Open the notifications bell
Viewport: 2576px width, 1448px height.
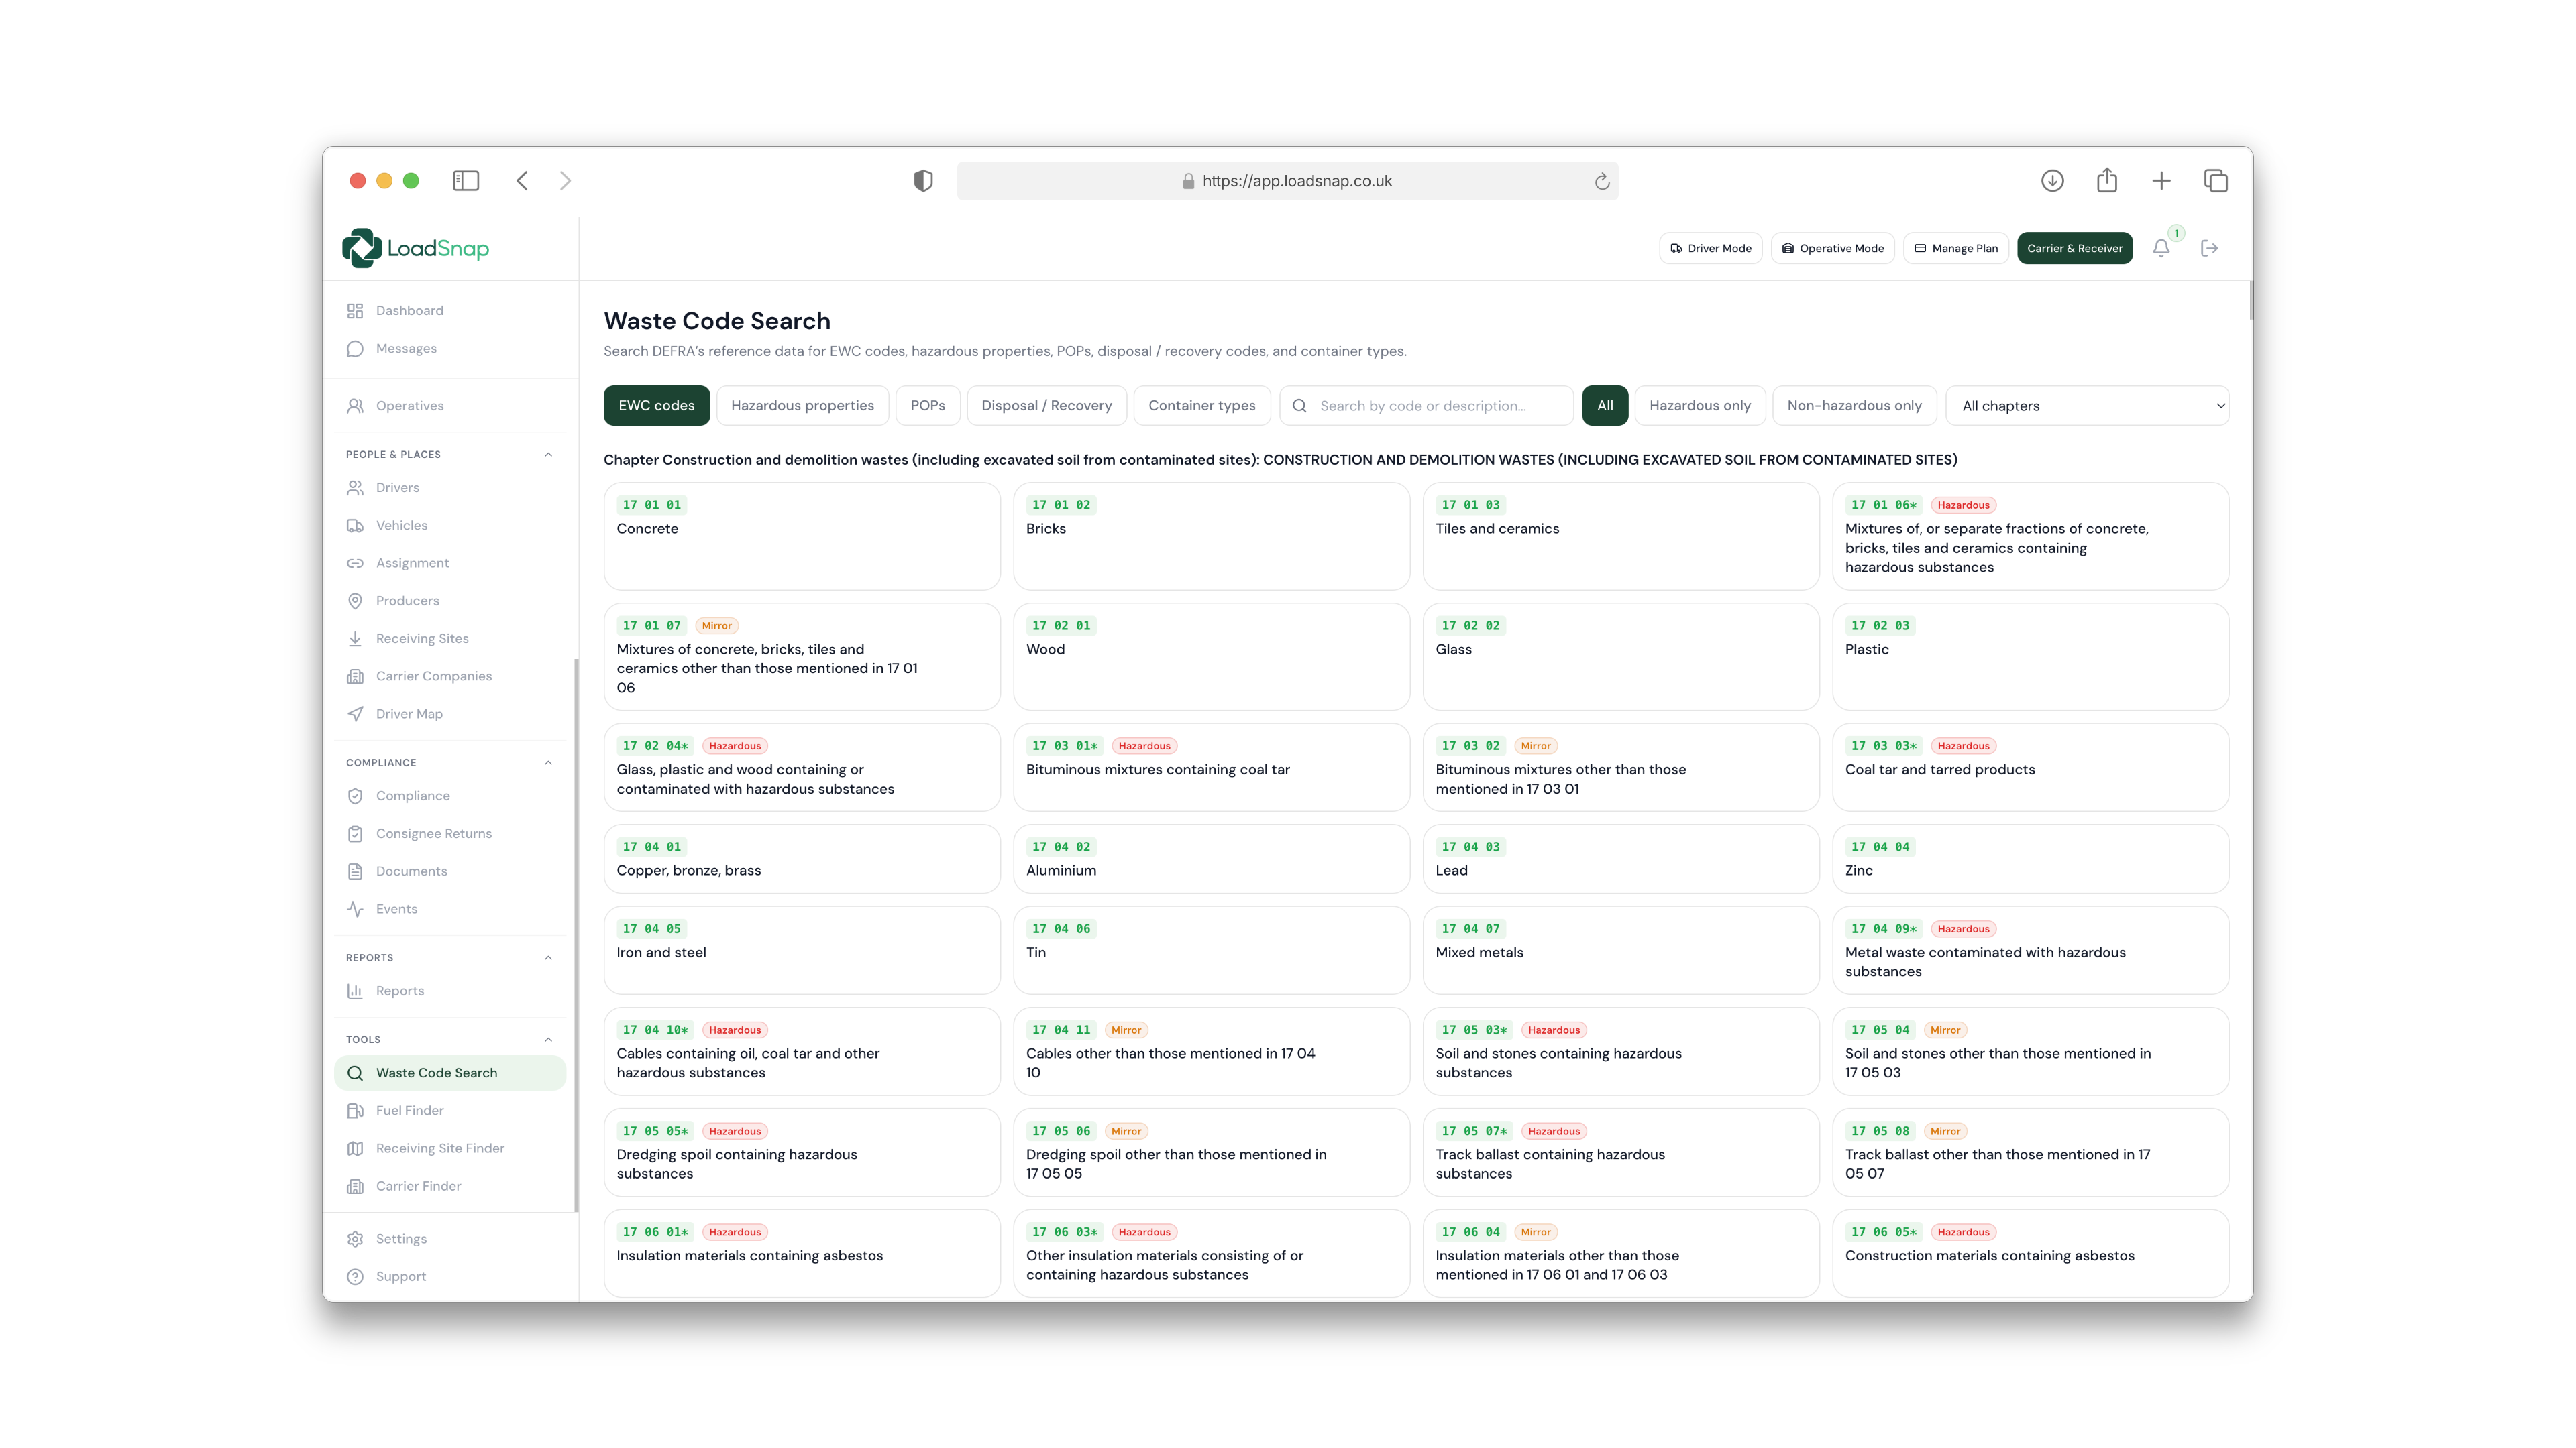click(x=2161, y=249)
